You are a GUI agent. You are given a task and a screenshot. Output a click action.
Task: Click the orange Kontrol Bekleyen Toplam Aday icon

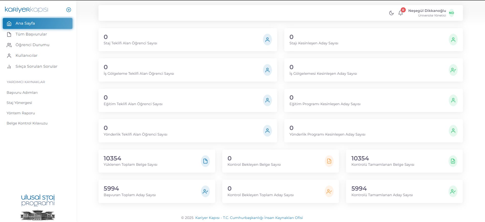tap(329, 191)
